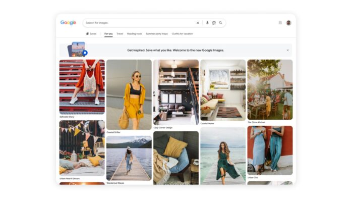
Task: Open the 'Outfits for vacation' tab
Action: pyautogui.click(x=183, y=34)
